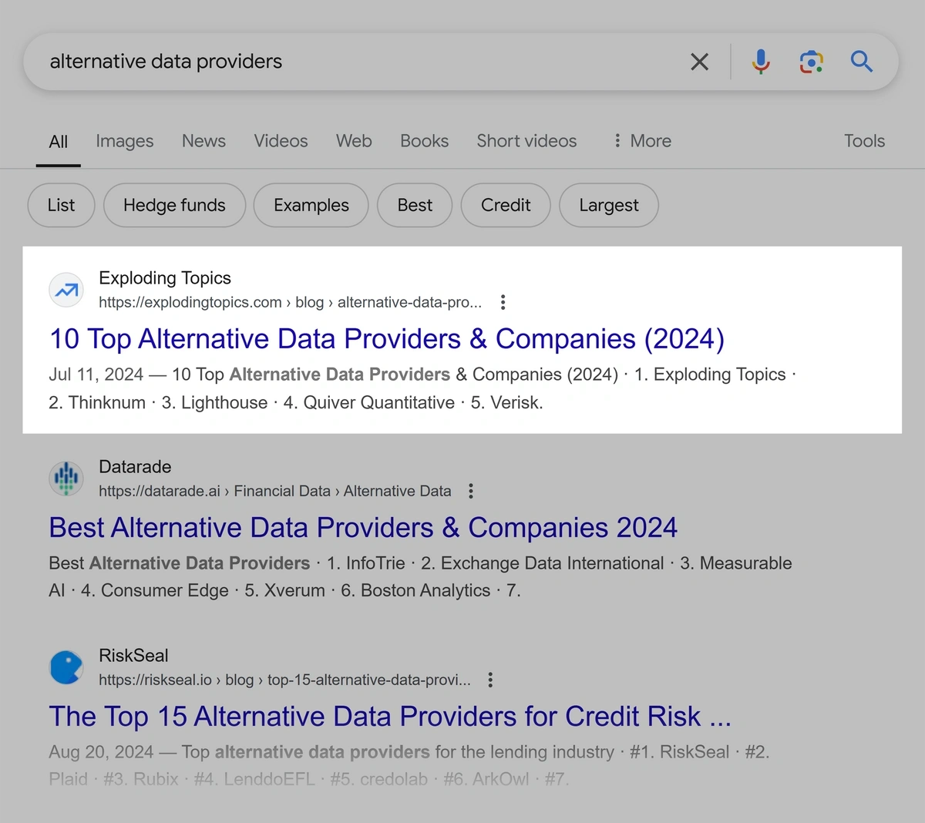Click the magnifying glass search button
Image resolution: width=925 pixels, height=823 pixels.
click(x=862, y=62)
